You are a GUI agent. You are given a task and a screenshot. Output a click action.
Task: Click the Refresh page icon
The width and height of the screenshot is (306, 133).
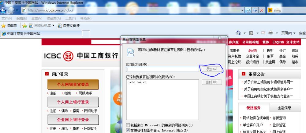pos(255,10)
